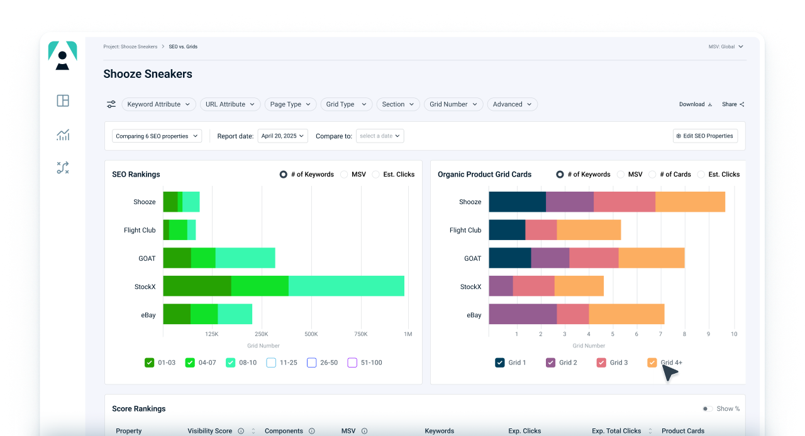This screenshot has height=436, width=805.
Task: Click the Shooze Sneakers page title
Action: [148, 74]
